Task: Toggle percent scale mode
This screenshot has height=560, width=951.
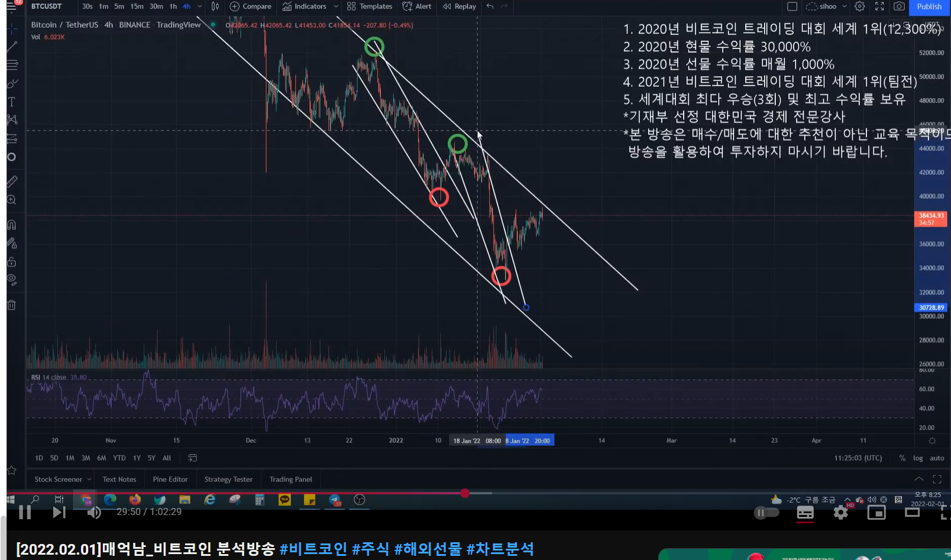Action: click(902, 458)
